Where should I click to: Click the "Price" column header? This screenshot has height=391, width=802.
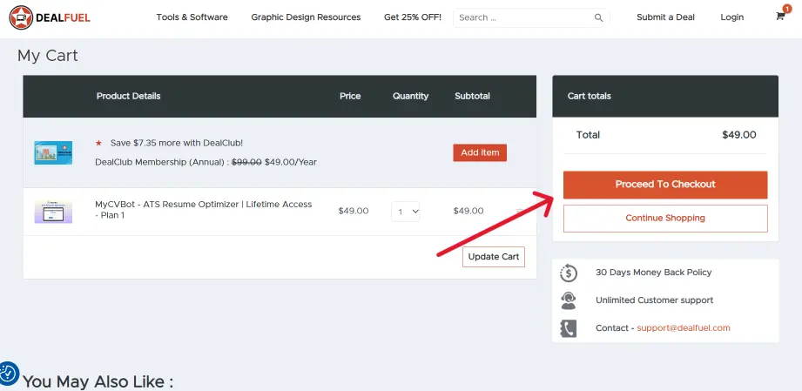pos(350,96)
